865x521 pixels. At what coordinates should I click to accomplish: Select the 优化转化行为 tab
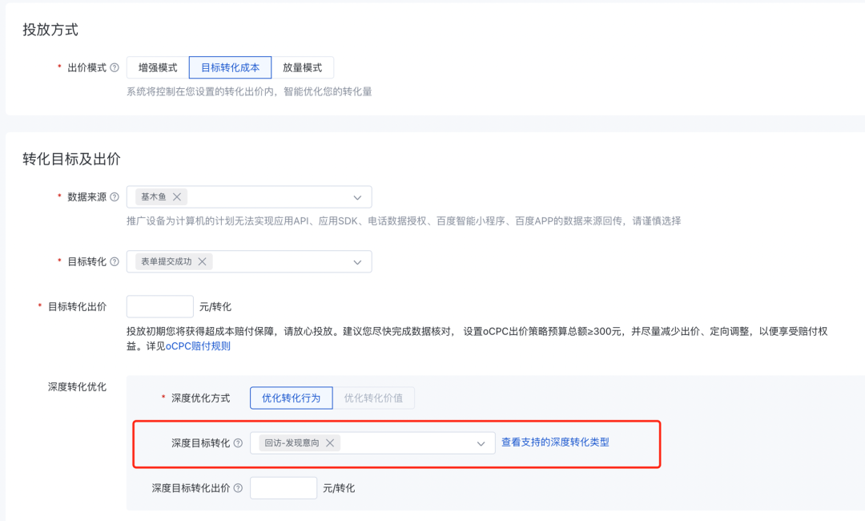[x=291, y=398]
